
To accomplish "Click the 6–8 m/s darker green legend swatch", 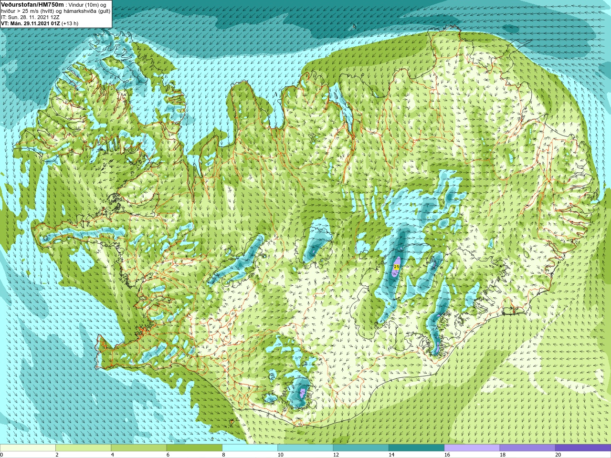I will tap(194, 448).
